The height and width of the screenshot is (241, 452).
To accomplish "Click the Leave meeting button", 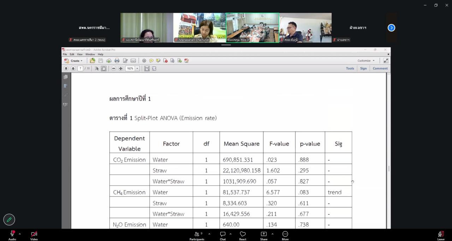I will point(441,235).
